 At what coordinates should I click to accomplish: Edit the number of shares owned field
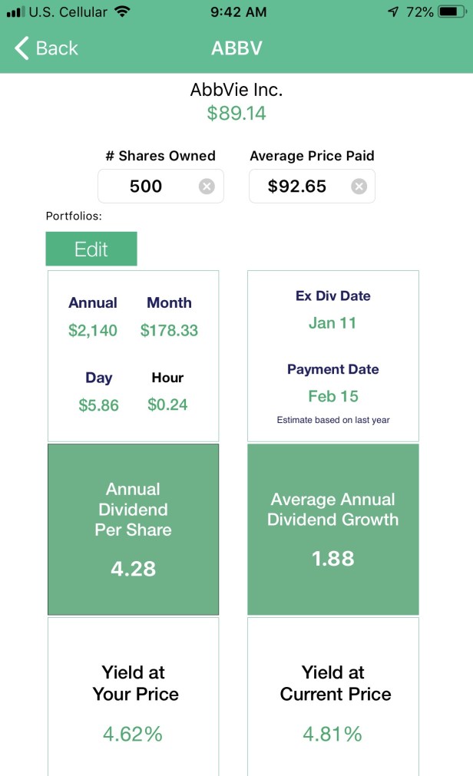pos(147,187)
